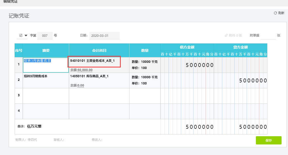The image size is (288, 155).
Task: Click empty summary cell in row 3
Action: [x=46, y=96]
